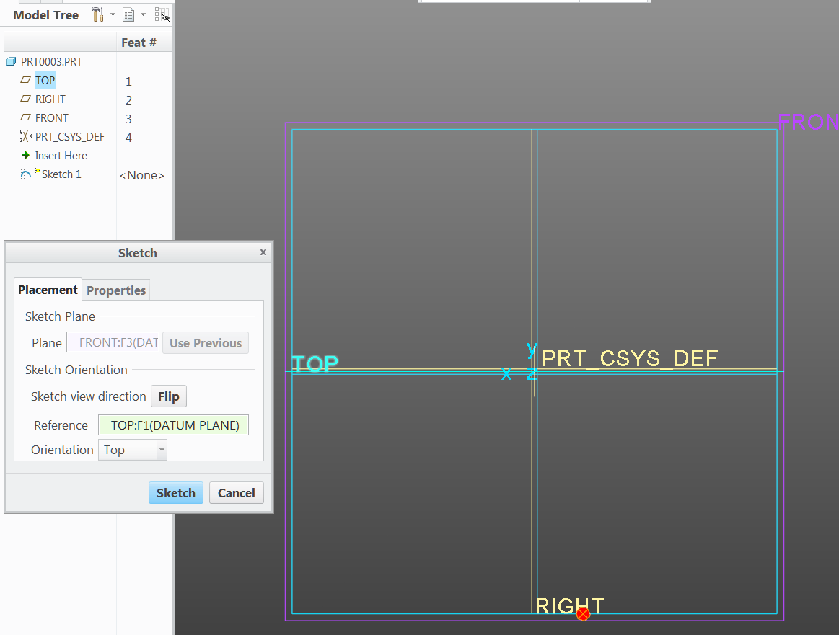Cancel the Sketch dialog
839x635 pixels.
(237, 493)
